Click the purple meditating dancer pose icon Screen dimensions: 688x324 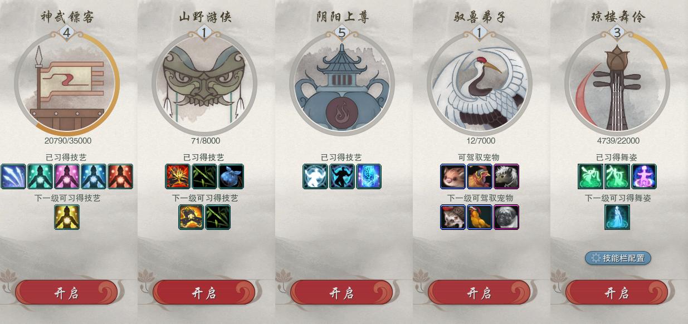click(x=644, y=176)
